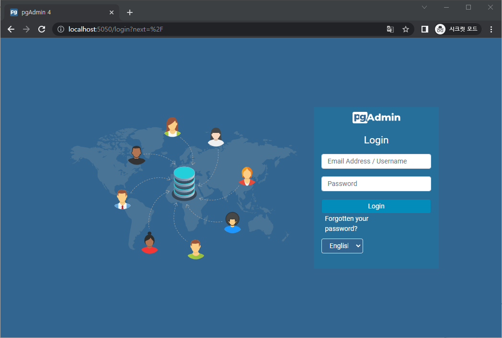Open the incognito profile button

(458, 29)
